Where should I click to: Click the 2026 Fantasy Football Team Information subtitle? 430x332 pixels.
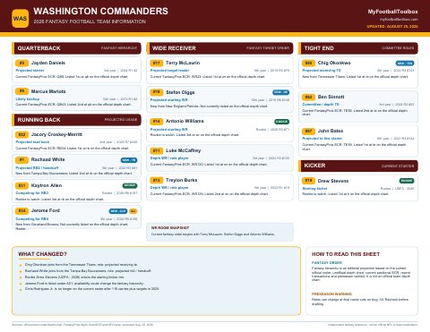(90, 21)
